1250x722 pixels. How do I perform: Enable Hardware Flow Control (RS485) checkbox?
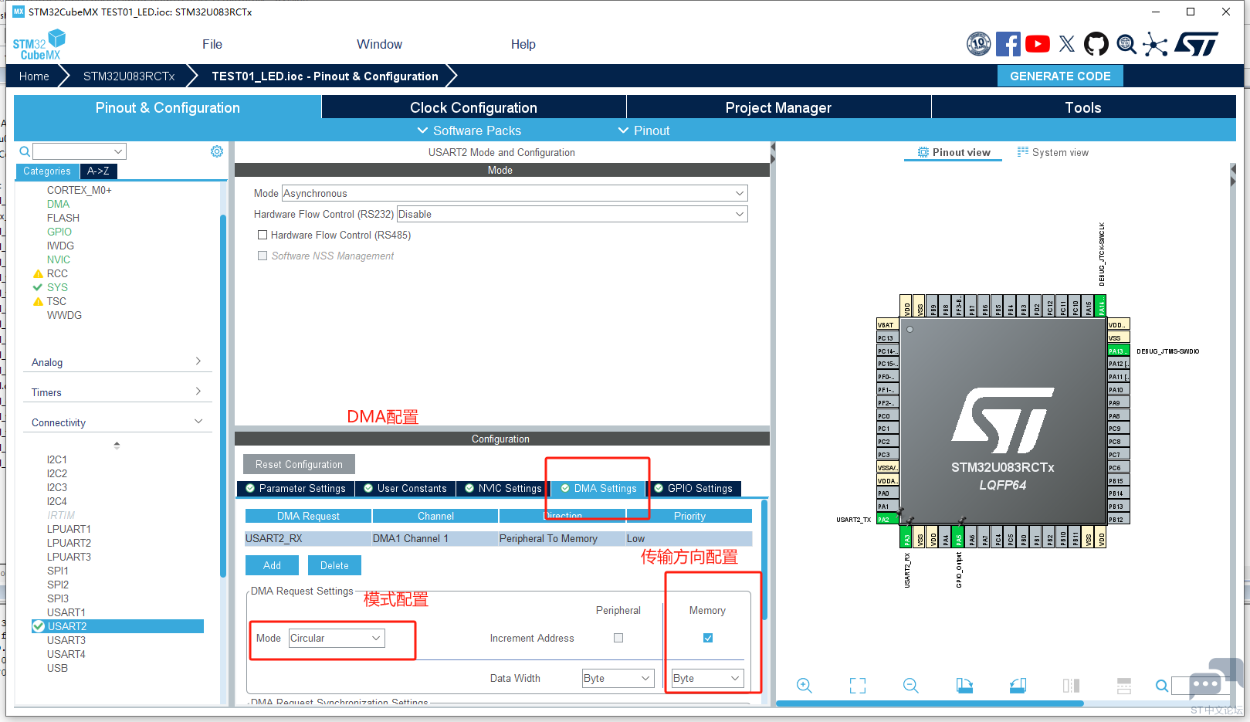click(x=263, y=235)
